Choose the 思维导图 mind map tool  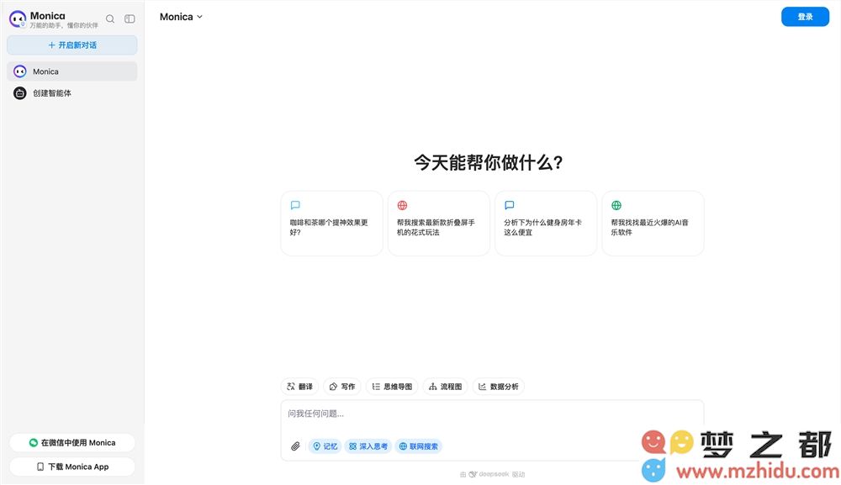click(392, 387)
